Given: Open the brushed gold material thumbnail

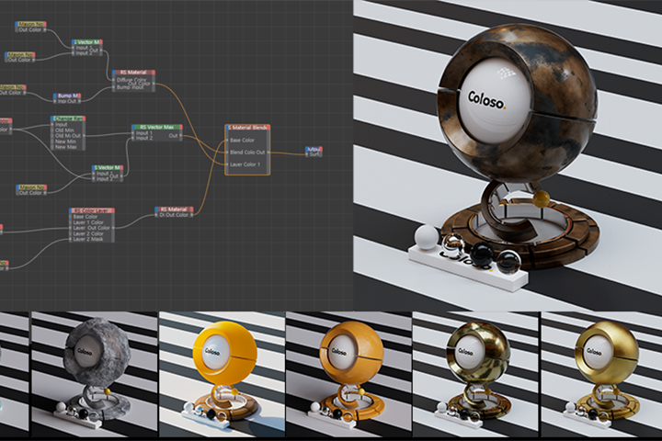Looking at the screenshot, I should 601,375.
